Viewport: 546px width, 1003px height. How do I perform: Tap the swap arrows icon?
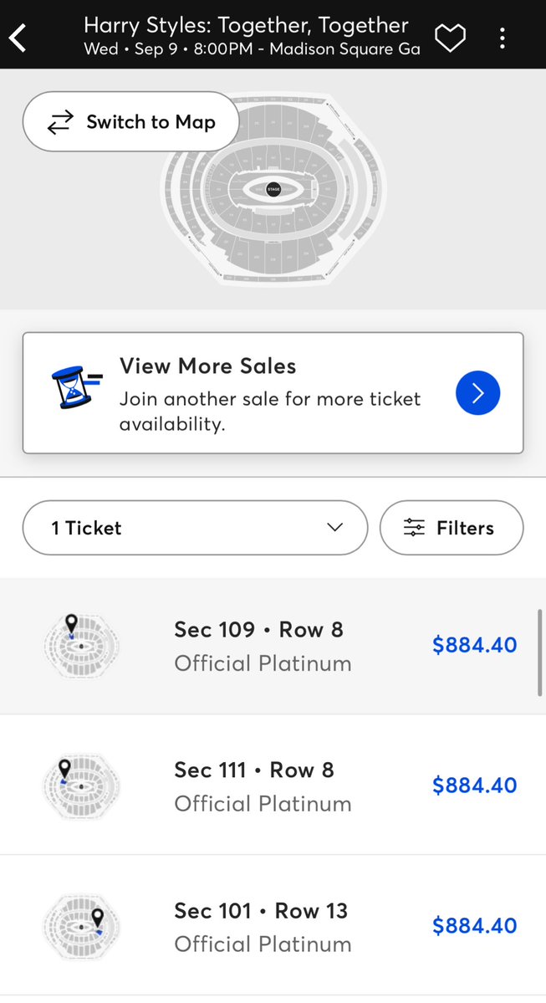coord(60,123)
